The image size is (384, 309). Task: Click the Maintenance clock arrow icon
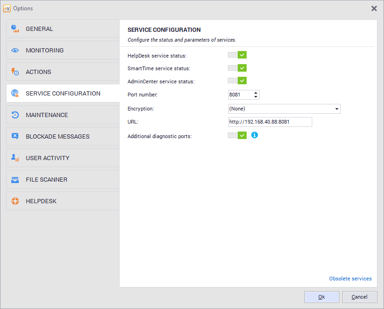[x=15, y=115]
